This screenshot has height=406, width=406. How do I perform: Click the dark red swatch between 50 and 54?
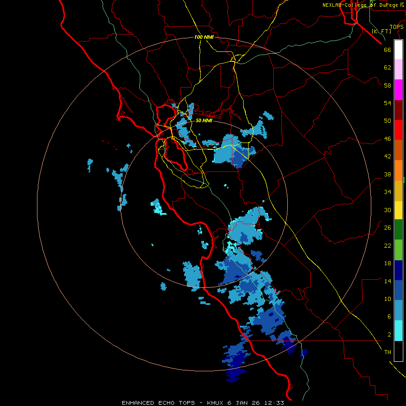398,110
